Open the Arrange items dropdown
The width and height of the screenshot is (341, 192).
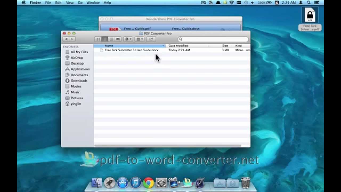139,39
